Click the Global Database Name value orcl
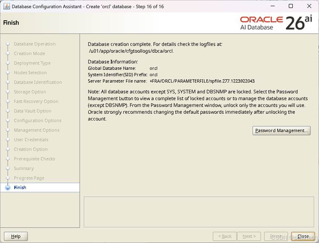This screenshot has width=319, height=243. point(153,68)
